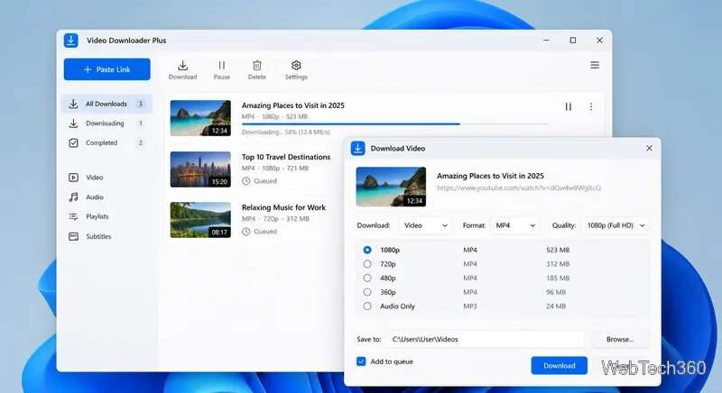The image size is (722, 393).
Task: Click the Top 10 Travel Destinations thumbnail
Action: pos(200,169)
